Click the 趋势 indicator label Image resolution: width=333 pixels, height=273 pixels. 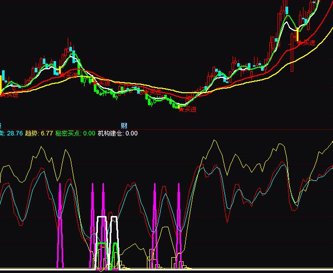point(32,133)
